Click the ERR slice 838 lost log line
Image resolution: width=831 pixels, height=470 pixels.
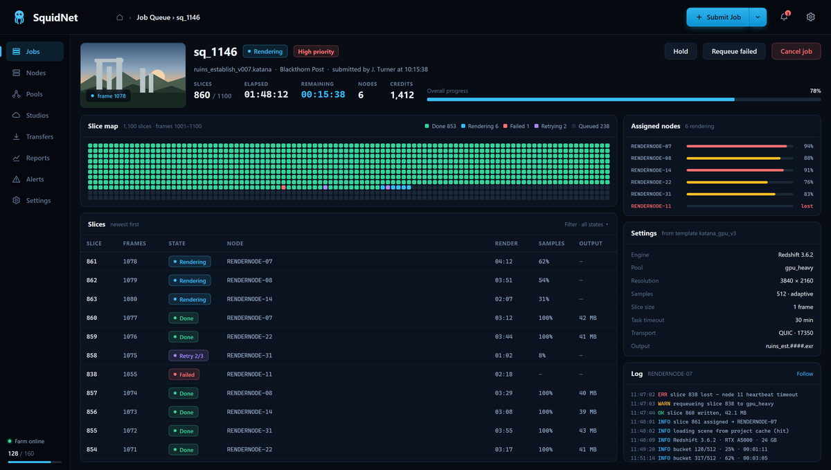pos(714,395)
